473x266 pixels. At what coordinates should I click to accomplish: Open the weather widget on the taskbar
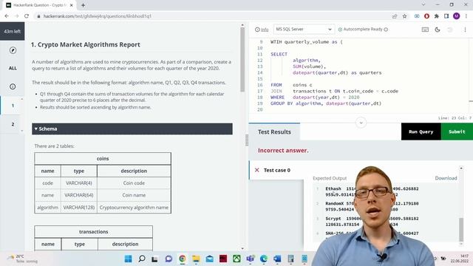(x=23, y=259)
